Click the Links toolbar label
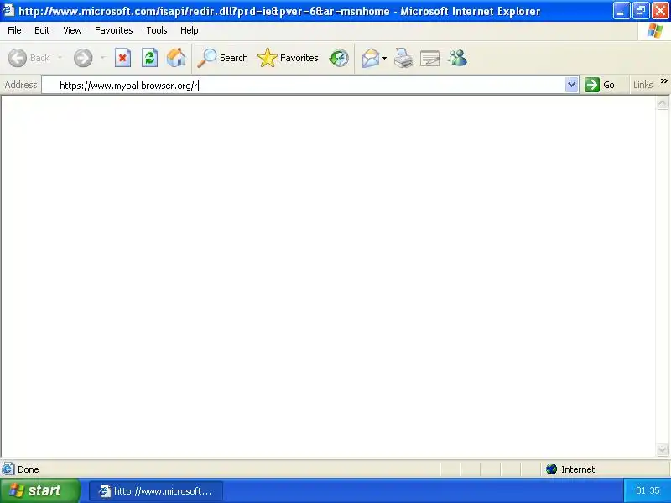Viewport: 671px width, 503px height. [642, 85]
